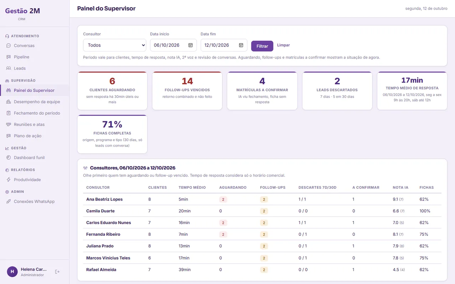This screenshot has height=284, width=455.
Task: Click the Dashboard funil pie icon
Action: (9, 157)
